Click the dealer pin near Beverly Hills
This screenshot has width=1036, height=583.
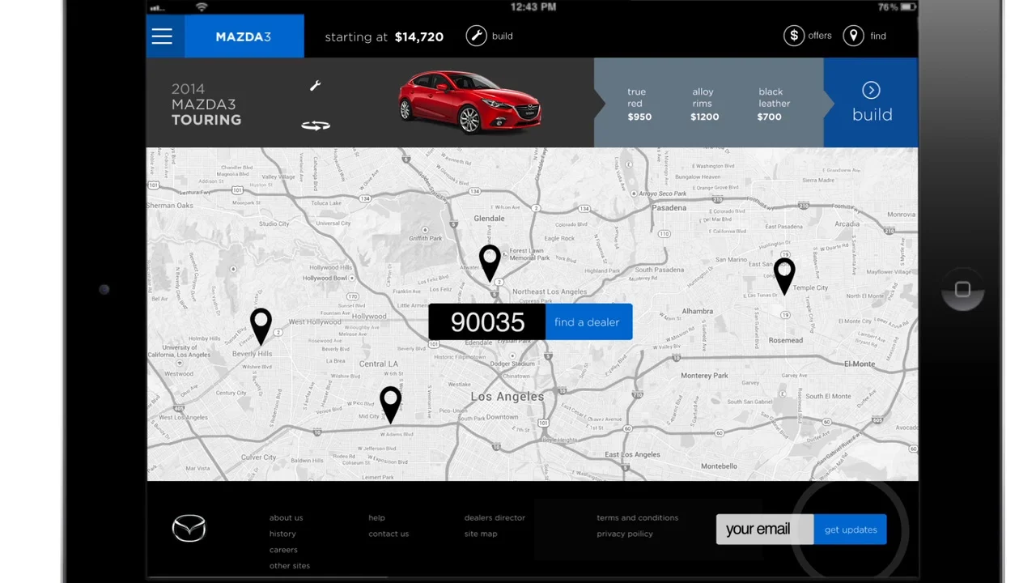pos(261,327)
